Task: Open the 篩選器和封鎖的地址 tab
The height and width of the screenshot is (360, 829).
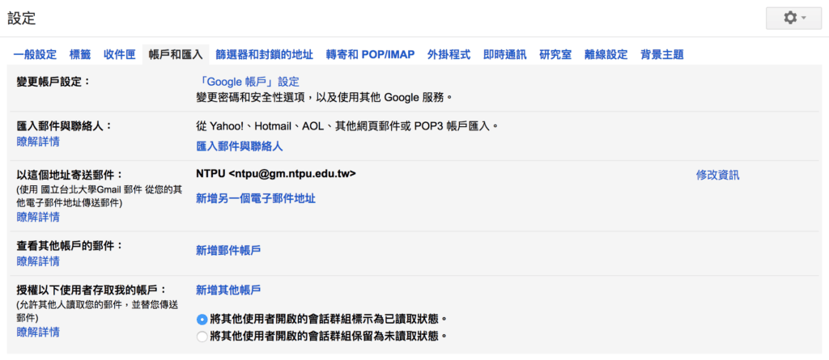Action: 264,55
